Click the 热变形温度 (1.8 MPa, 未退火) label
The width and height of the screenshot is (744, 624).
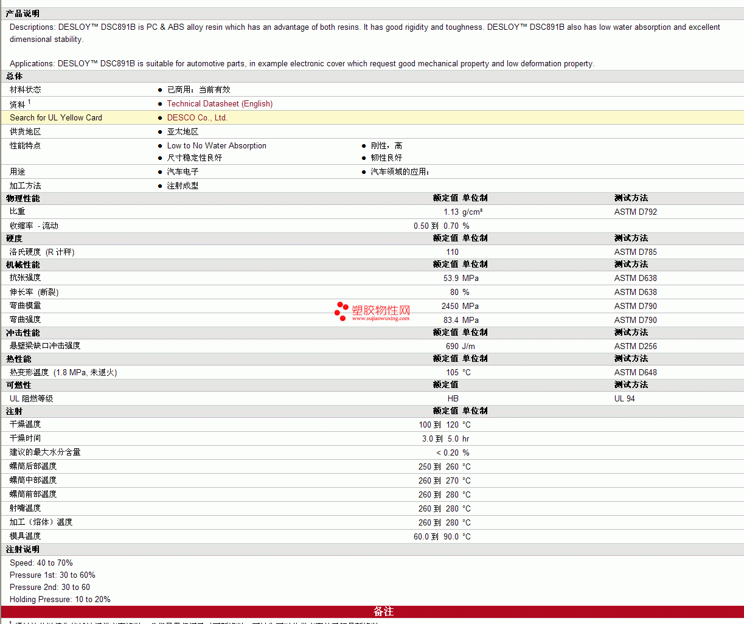[x=63, y=373]
